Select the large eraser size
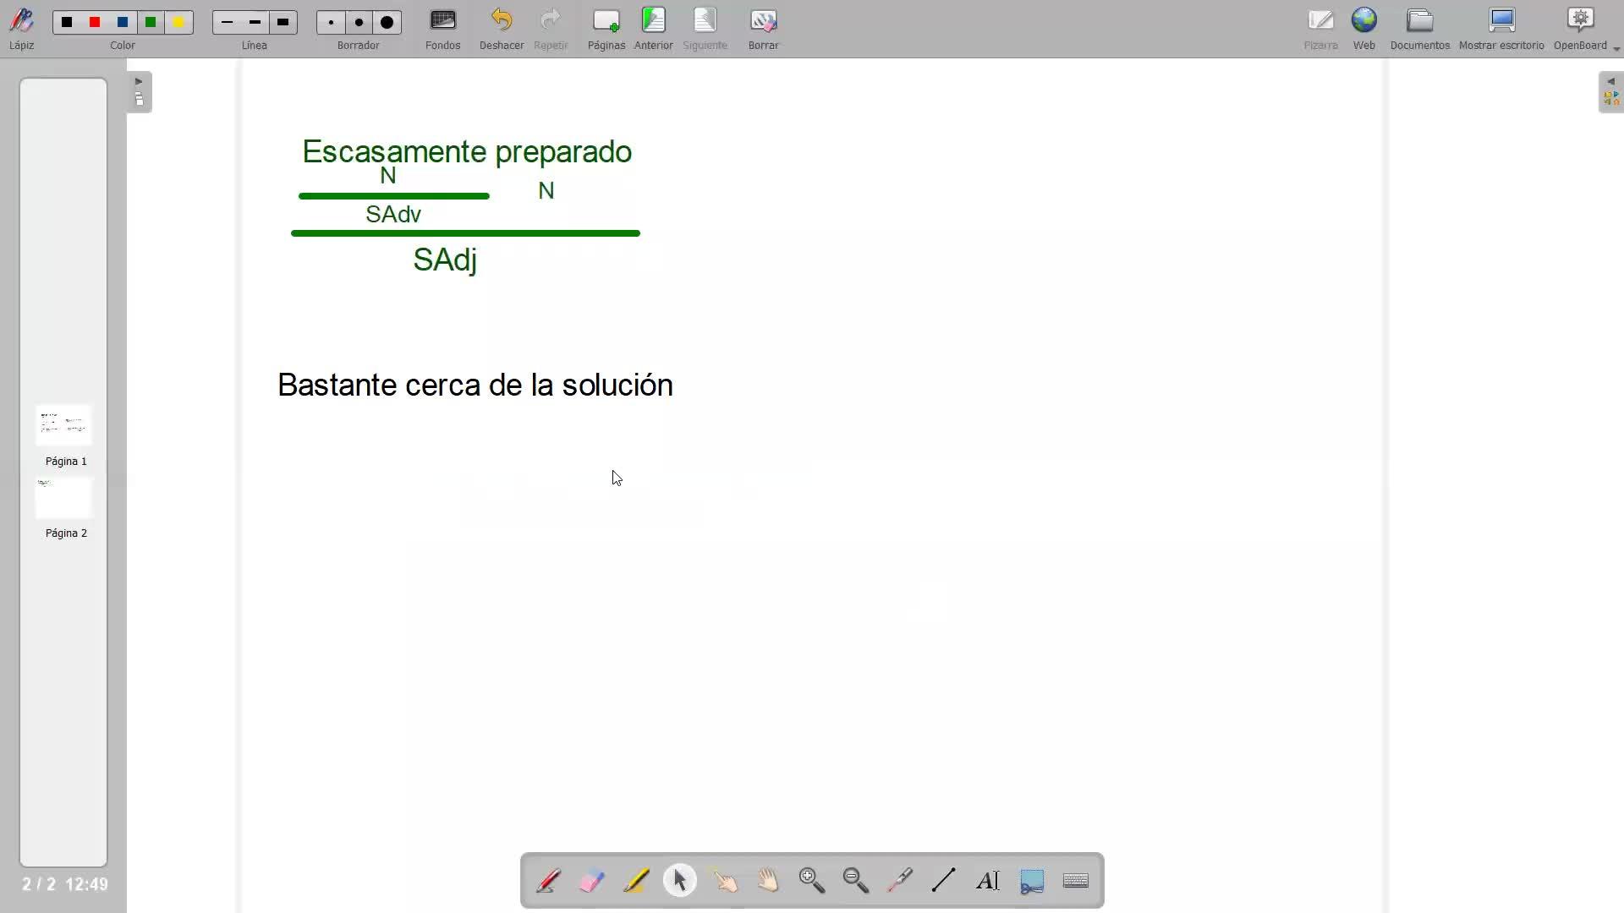This screenshot has height=913, width=1624. pyautogui.click(x=387, y=23)
